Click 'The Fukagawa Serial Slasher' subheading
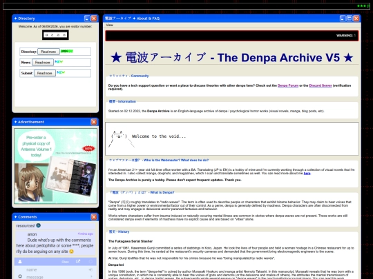Viewport: 373px width, 279px height. click(131, 241)
